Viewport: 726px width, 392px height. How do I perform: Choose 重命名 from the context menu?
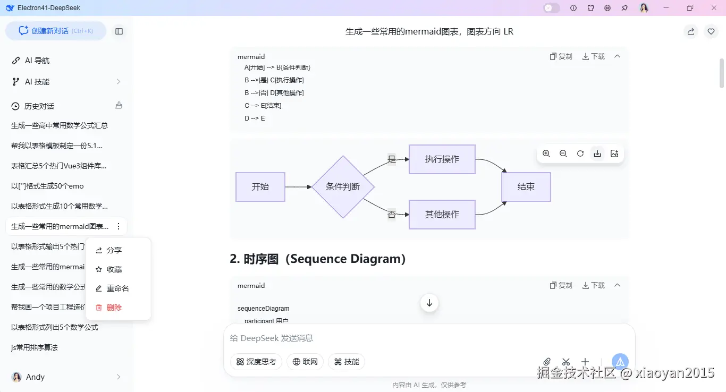pyautogui.click(x=117, y=288)
